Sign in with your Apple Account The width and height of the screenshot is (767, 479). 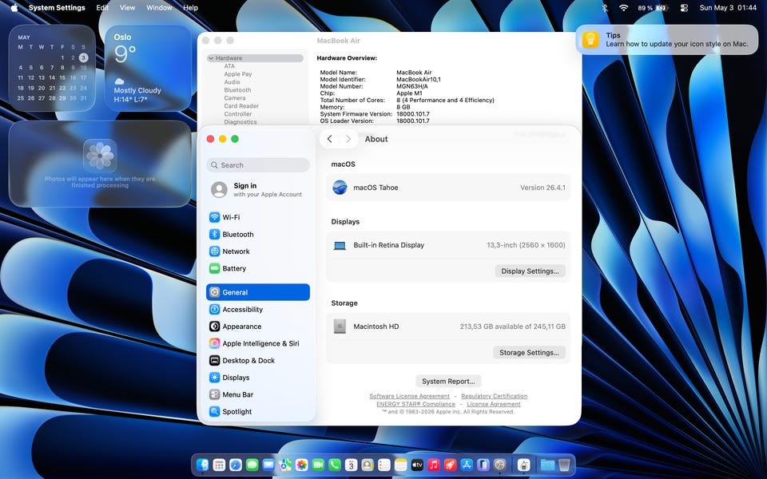click(258, 190)
